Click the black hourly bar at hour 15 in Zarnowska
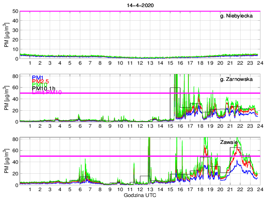The width and height of the screenshot is (265, 199). coord(175,88)
